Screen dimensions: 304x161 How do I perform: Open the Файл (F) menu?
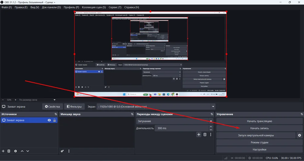[6, 7]
